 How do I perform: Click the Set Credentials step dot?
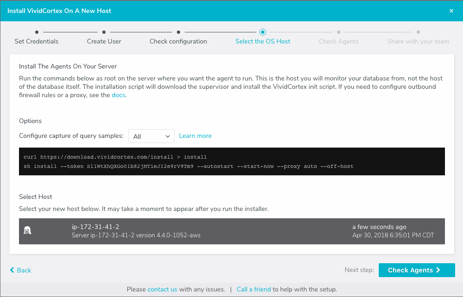tap(37, 32)
